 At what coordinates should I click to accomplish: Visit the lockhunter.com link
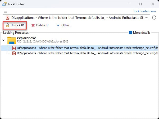145,11
